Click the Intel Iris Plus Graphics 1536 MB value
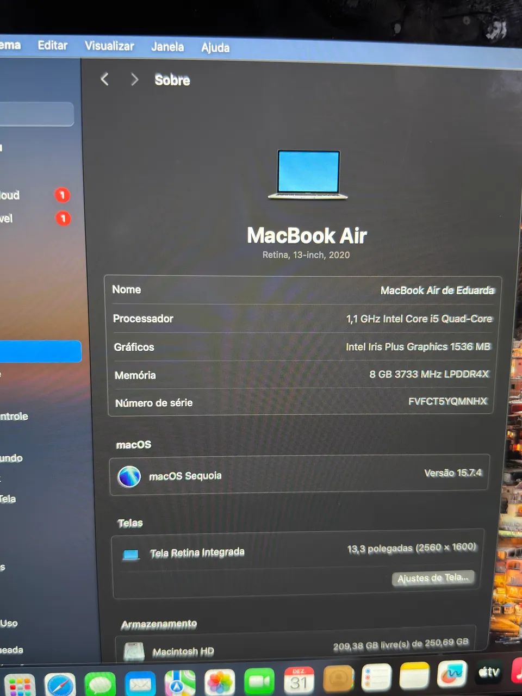Viewport: 522px width, 696px height. [x=418, y=347]
